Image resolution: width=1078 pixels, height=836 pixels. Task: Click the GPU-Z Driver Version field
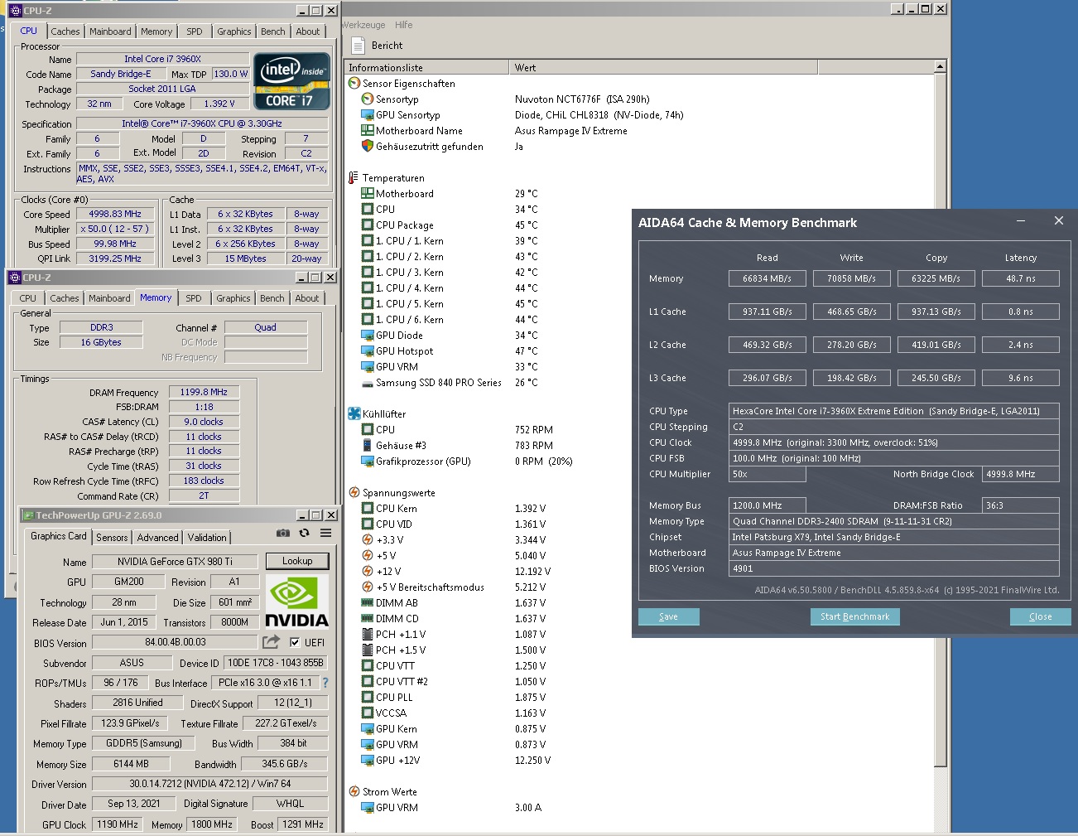coord(210,784)
